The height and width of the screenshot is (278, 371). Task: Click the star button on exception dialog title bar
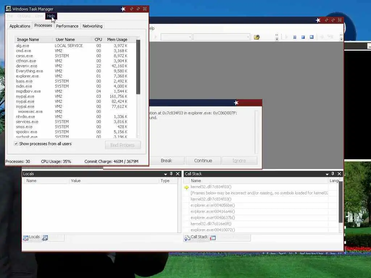236,103
